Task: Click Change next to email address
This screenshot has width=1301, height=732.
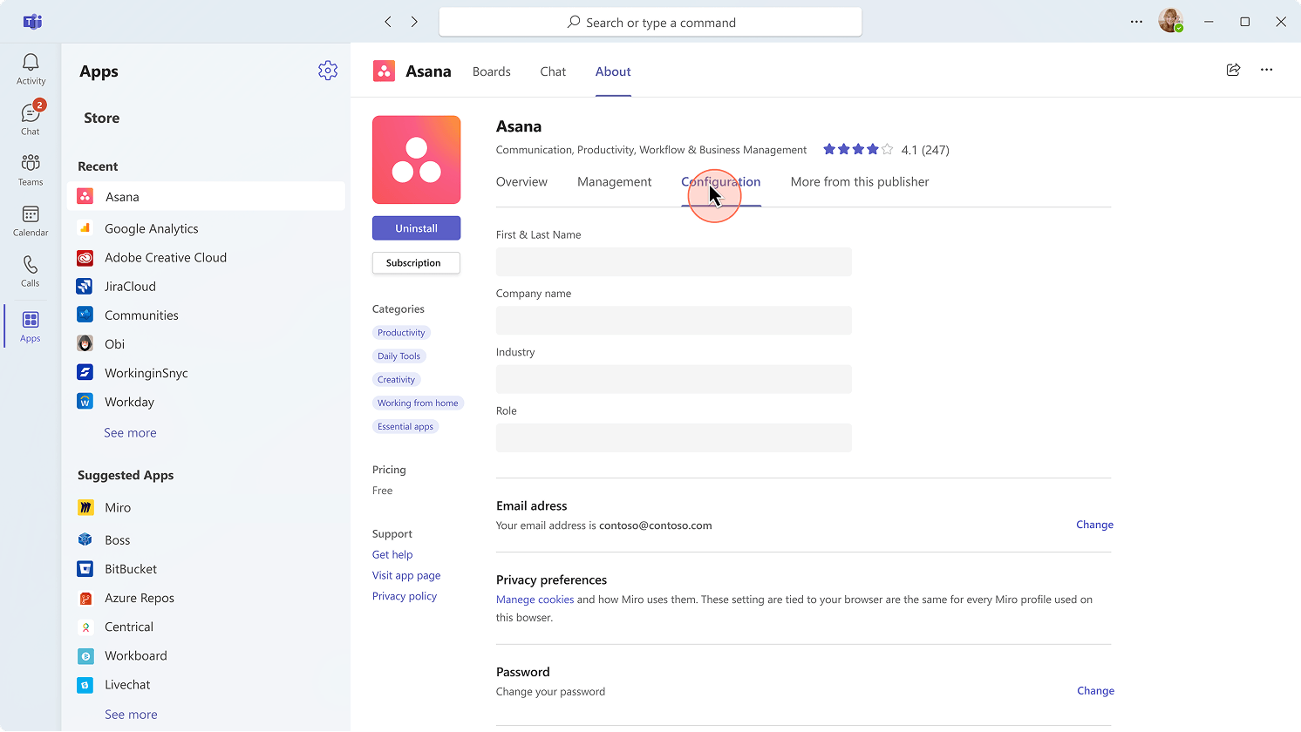Action: (1094, 525)
